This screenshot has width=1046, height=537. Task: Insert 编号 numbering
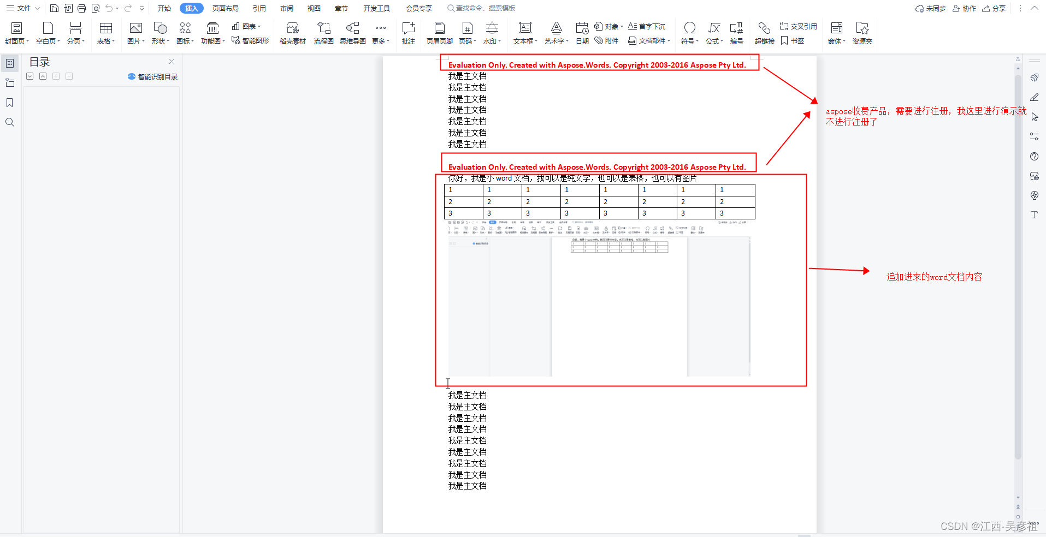pyautogui.click(x=737, y=33)
